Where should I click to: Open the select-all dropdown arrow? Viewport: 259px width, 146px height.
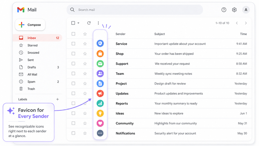78,23
